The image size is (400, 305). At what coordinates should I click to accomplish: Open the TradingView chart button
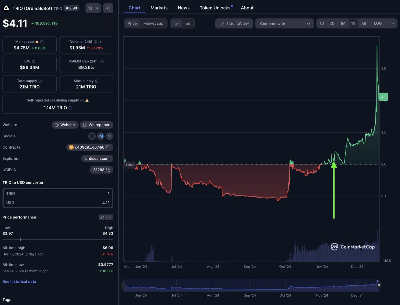234,23
